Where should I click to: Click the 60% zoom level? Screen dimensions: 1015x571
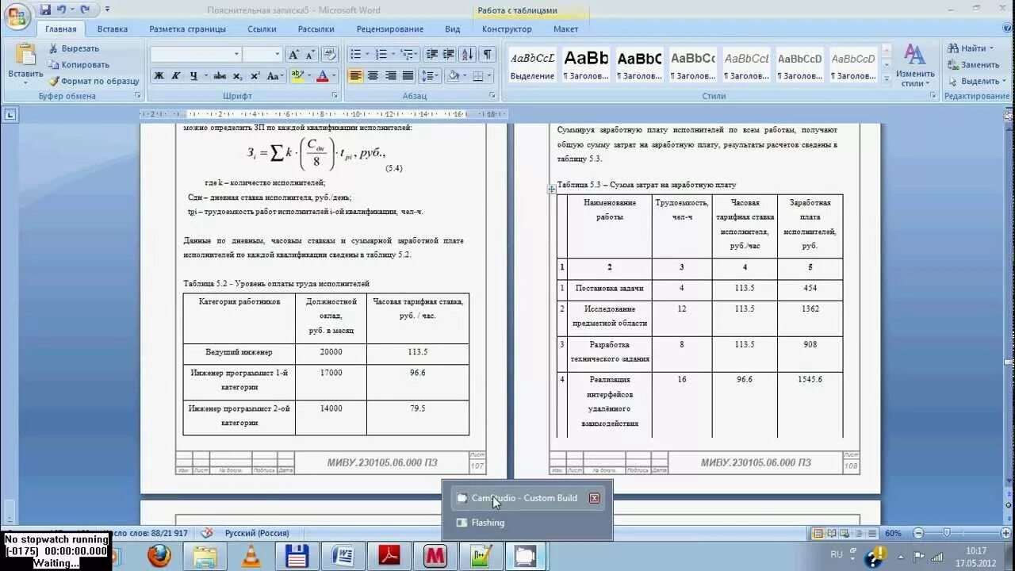click(x=893, y=533)
